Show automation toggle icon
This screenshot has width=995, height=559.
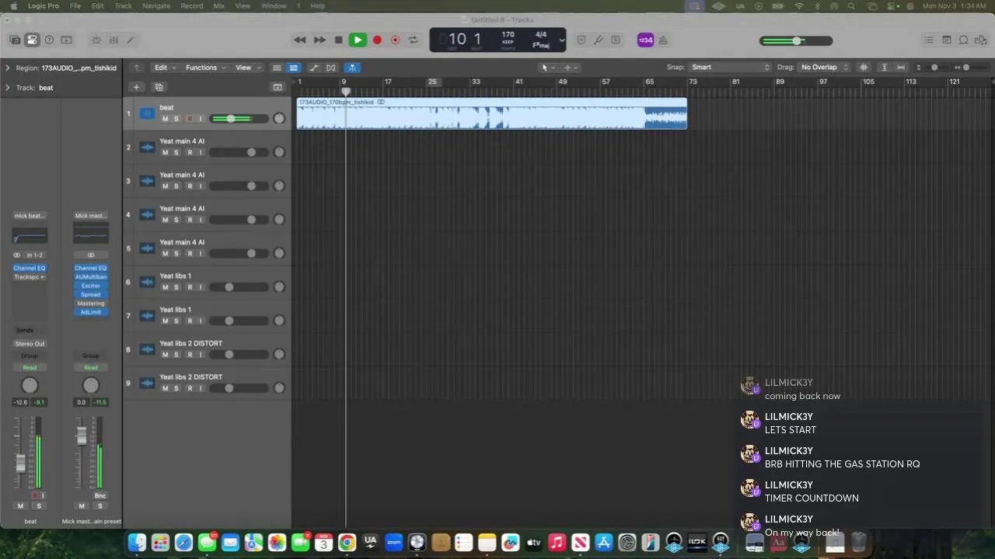point(314,68)
